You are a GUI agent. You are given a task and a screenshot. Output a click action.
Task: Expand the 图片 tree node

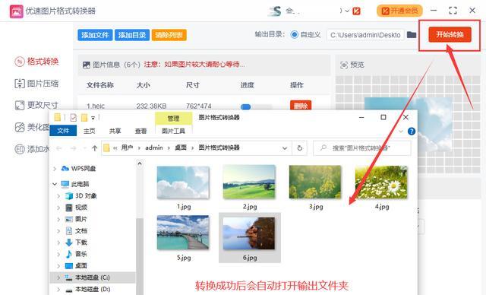(58, 219)
